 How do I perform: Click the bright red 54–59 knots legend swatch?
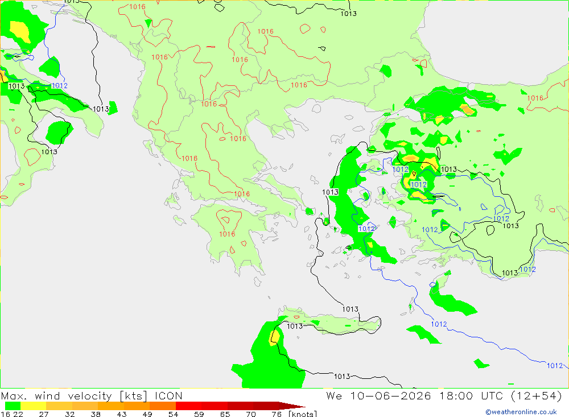[188, 406]
